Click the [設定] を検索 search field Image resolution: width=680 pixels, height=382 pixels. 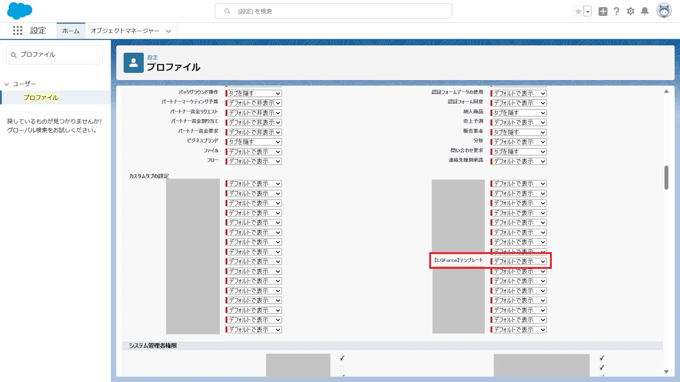[333, 11]
